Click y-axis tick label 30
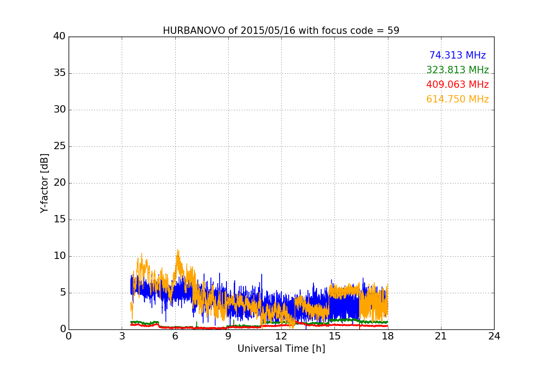This screenshot has height=366, width=549. point(59,110)
